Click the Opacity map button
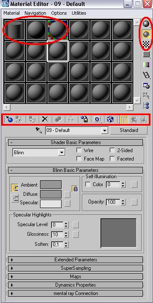153x303 pixels. click(134, 202)
